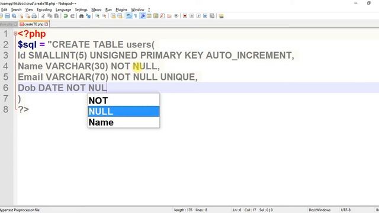Open the Replace dialog icon
Viewport: 379px width, 213px height.
pos(88,16)
